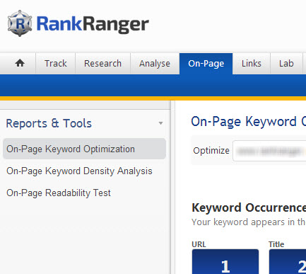Image resolution: width=306 pixels, height=274 pixels.
Task: Open the Track tab
Action: (x=56, y=63)
